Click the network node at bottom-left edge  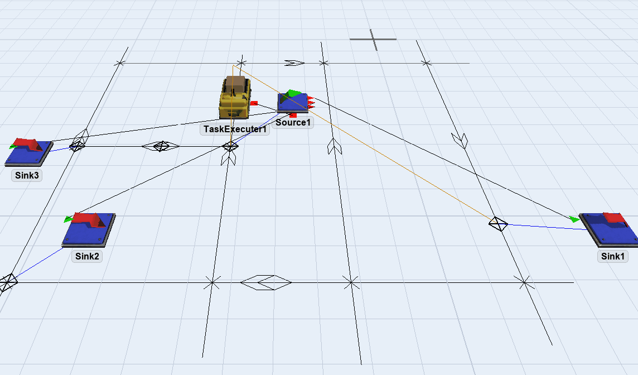[7, 282]
